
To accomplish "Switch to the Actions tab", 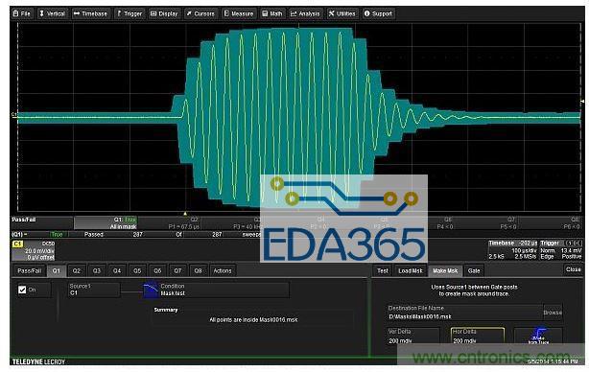I will [223, 270].
